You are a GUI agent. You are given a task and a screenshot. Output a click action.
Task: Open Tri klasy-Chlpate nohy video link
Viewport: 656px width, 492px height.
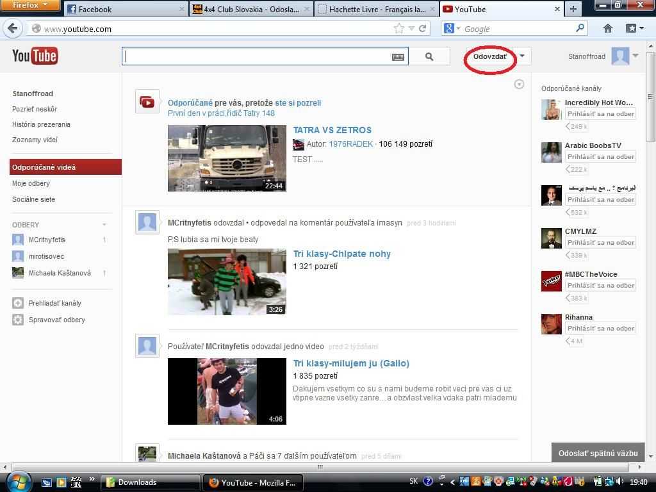[342, 254]
